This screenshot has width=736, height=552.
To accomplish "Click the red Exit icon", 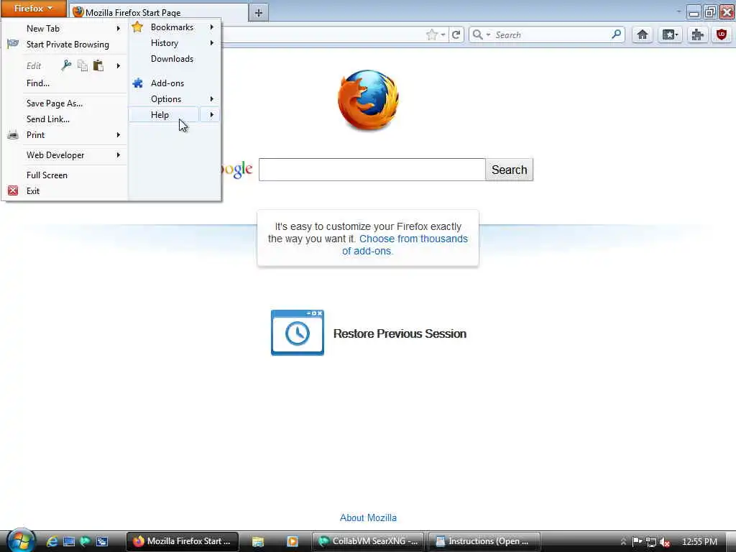I will 13,191.
